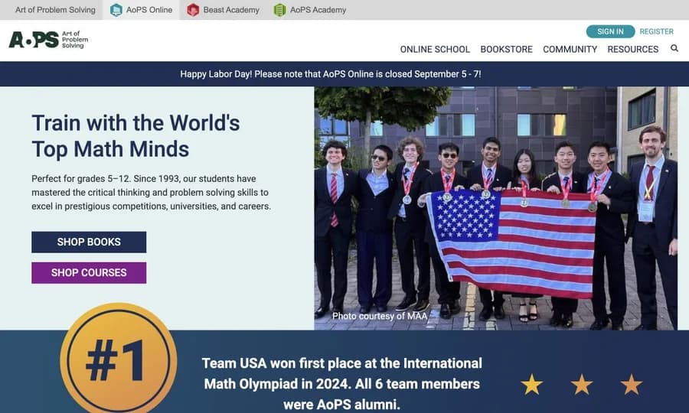Open the RESOURCES menu

(633, 49)
